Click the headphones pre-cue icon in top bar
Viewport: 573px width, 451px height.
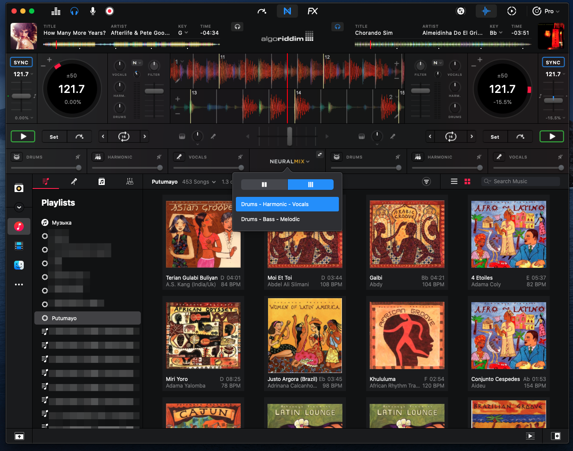(x=74, y=11)
